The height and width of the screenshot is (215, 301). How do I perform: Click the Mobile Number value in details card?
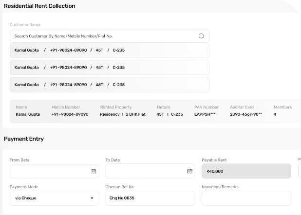(70, 114)
